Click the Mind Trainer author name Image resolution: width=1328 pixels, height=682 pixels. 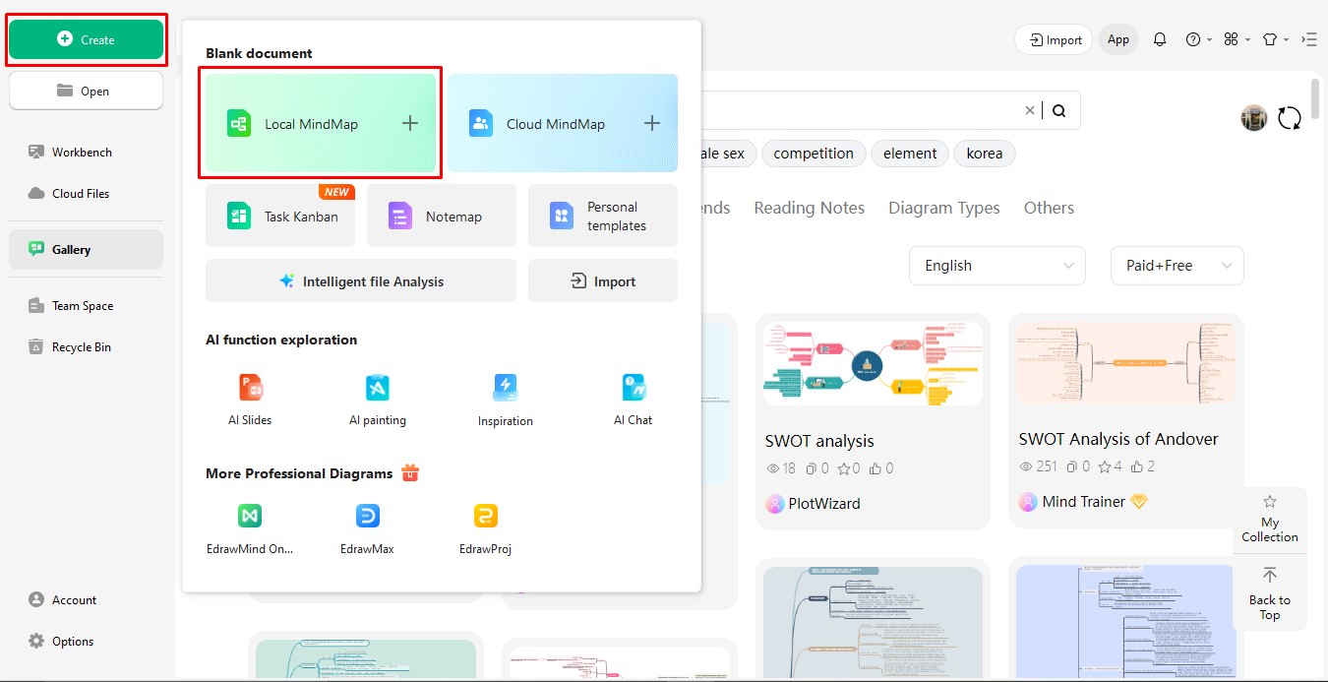click(1083, 501)
